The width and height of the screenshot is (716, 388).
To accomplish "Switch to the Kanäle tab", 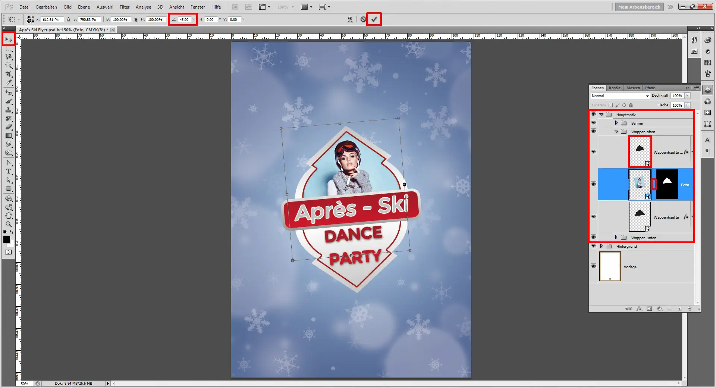I will click(615, 88).
